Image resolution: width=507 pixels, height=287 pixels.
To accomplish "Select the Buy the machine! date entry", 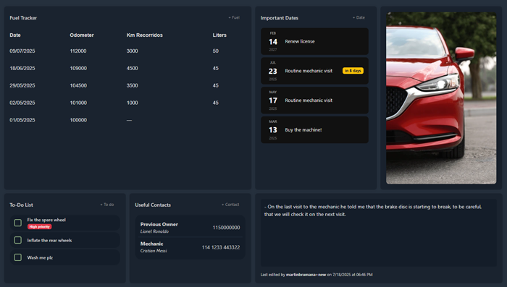I will click(x=314, y=130).
